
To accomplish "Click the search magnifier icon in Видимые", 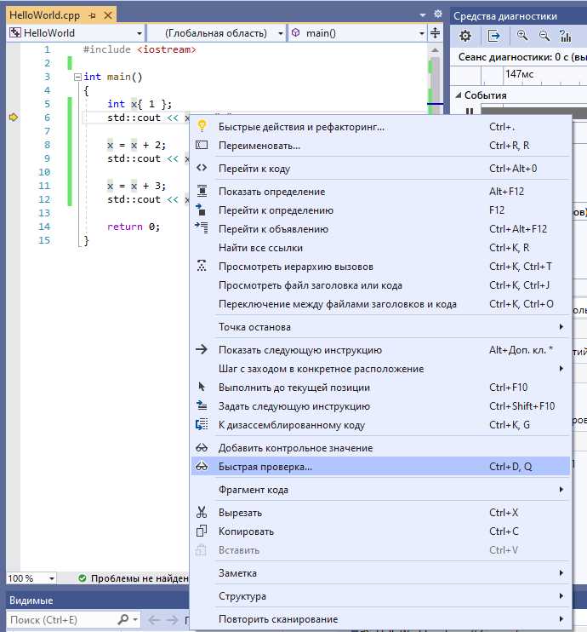I will coord(123,619).
